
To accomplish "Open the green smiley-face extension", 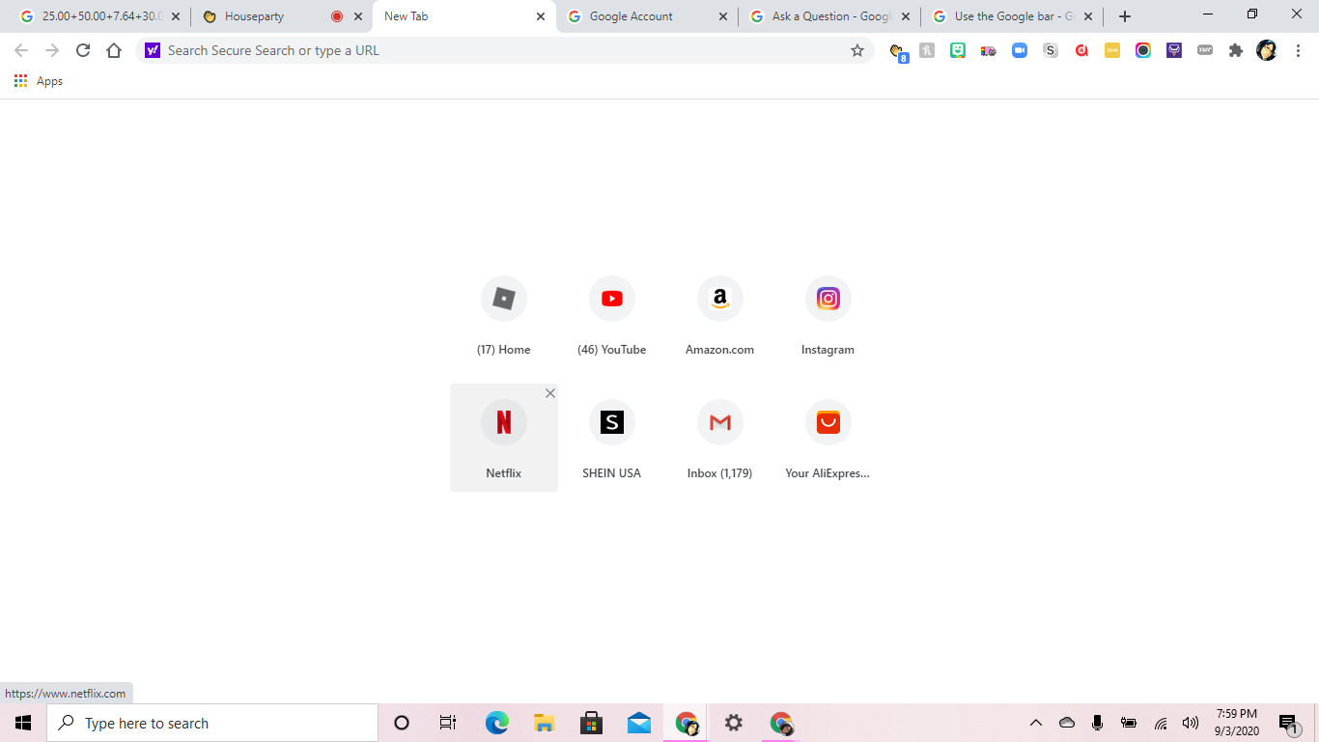I will click(x=958, y=50).
